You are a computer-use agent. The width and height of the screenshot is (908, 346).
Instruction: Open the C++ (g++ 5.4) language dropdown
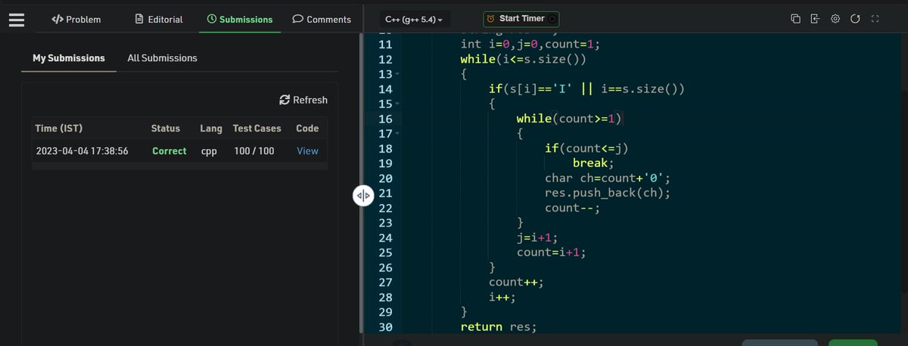click(x=414, y=19)
